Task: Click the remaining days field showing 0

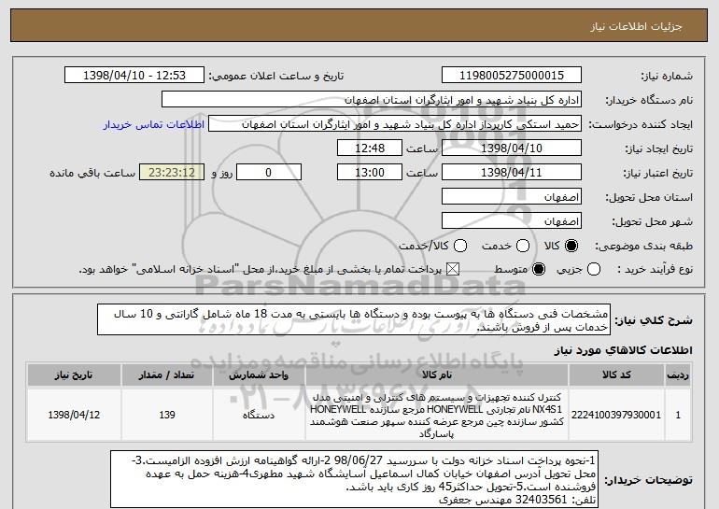Action: (269, 173)
